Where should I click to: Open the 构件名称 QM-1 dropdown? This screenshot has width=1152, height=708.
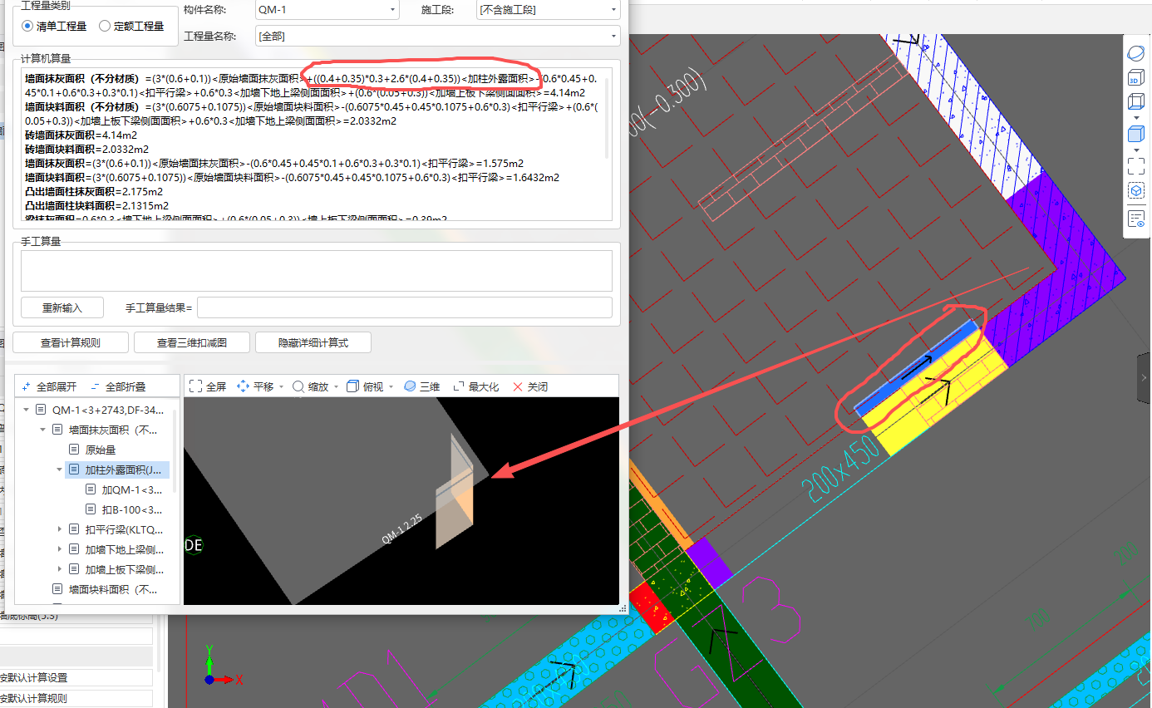coord(327,10)
